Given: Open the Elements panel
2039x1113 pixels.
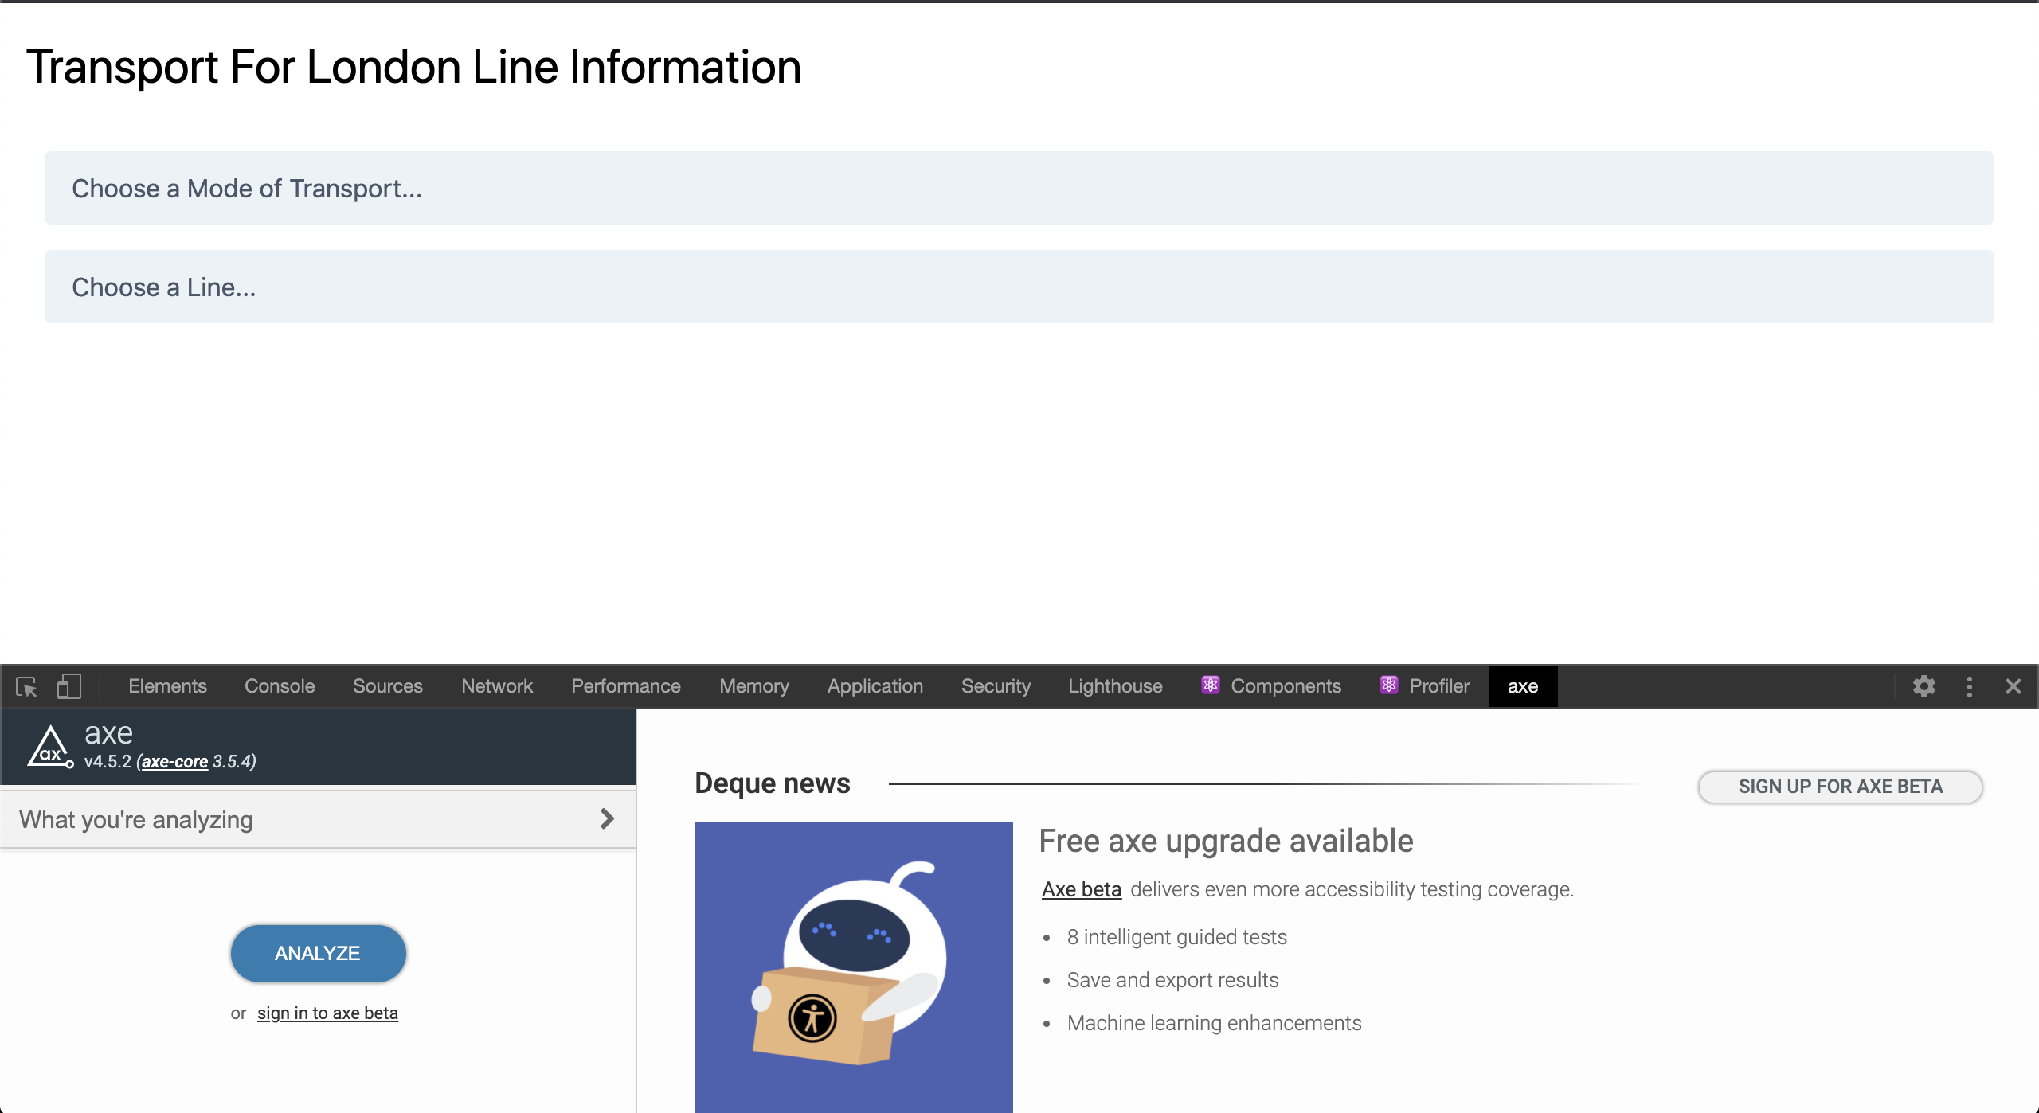Looking at the screenshot, I should point(166,687).
